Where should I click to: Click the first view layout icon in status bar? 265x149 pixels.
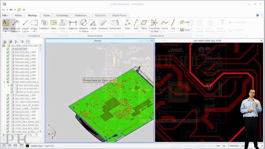pos(4,146)
